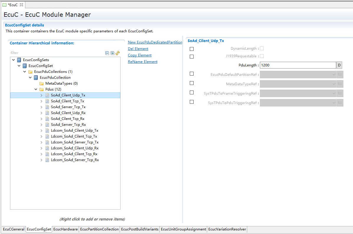The image size is (353, 234).
Task: Switch to the EcucHardware tab
Action: 65,229
